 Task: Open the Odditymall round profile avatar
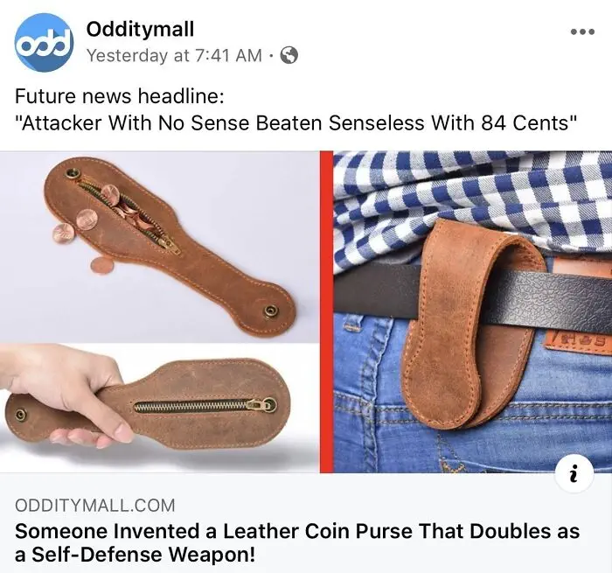[x=44, y=42]
